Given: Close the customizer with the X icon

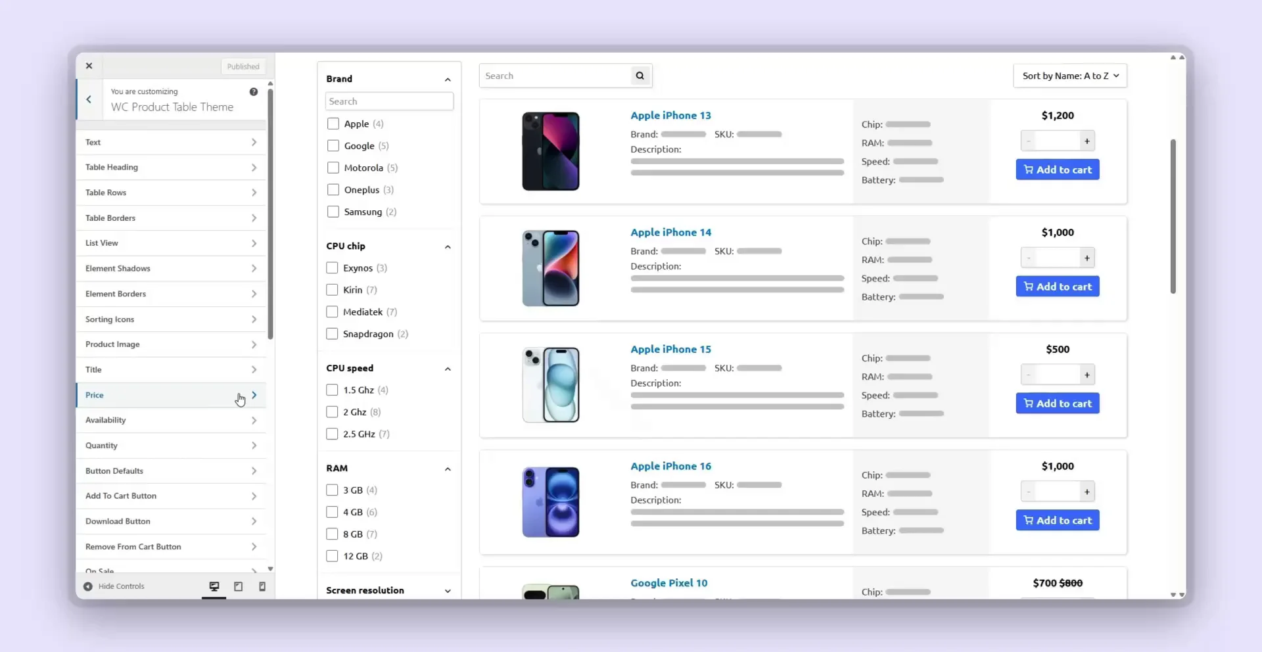Looking at the screenshot, I should pos(89,66).
